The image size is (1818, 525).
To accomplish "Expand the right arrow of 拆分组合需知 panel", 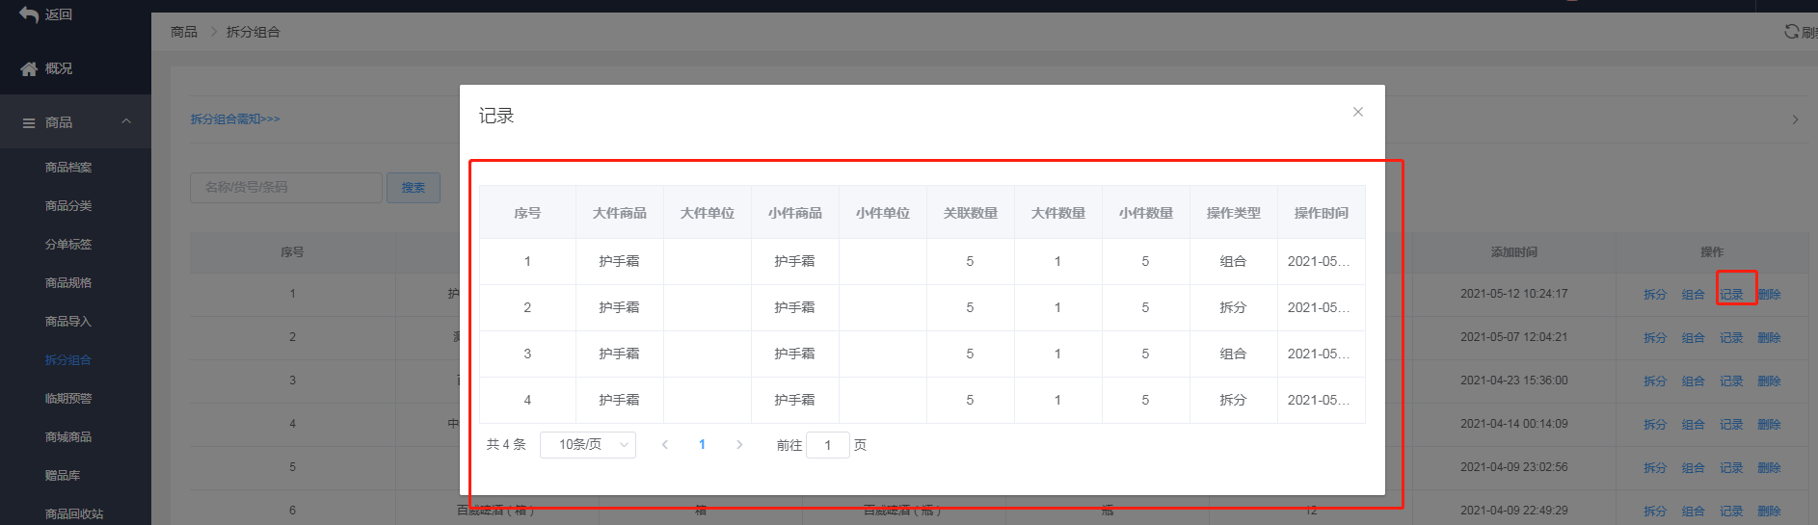I will pos(1795,119).
